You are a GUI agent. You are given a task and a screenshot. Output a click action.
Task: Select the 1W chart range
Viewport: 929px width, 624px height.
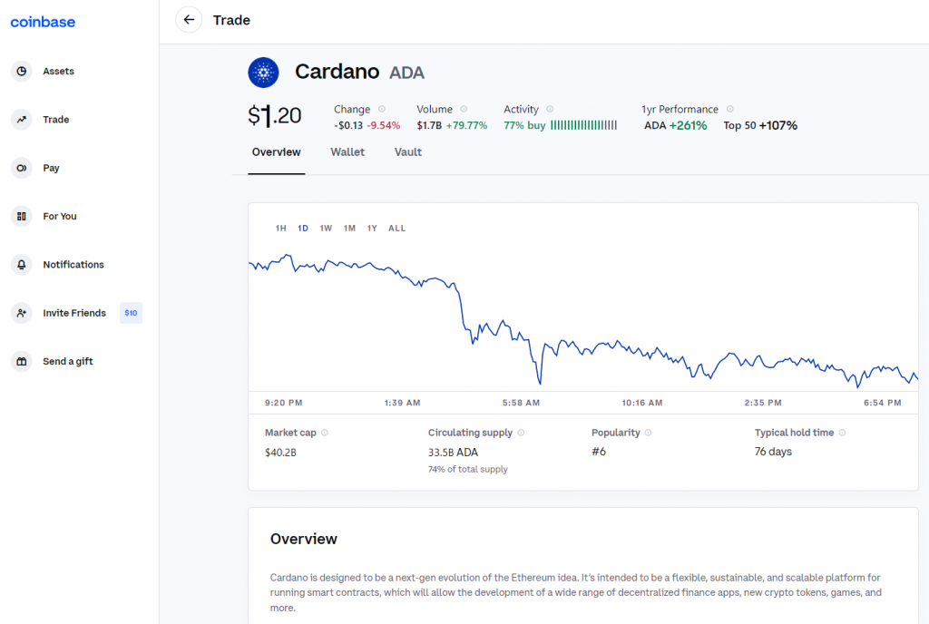pos(326,228)
